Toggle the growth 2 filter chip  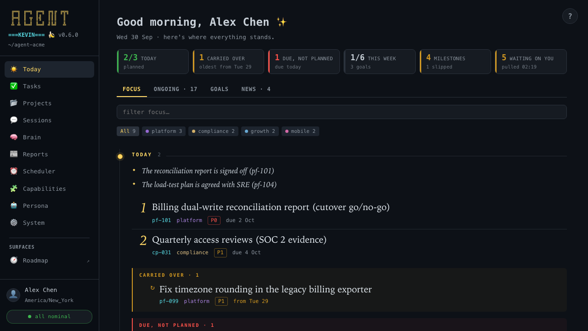260,131
